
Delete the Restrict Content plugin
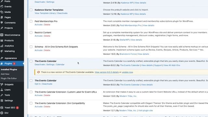point(47,36)
